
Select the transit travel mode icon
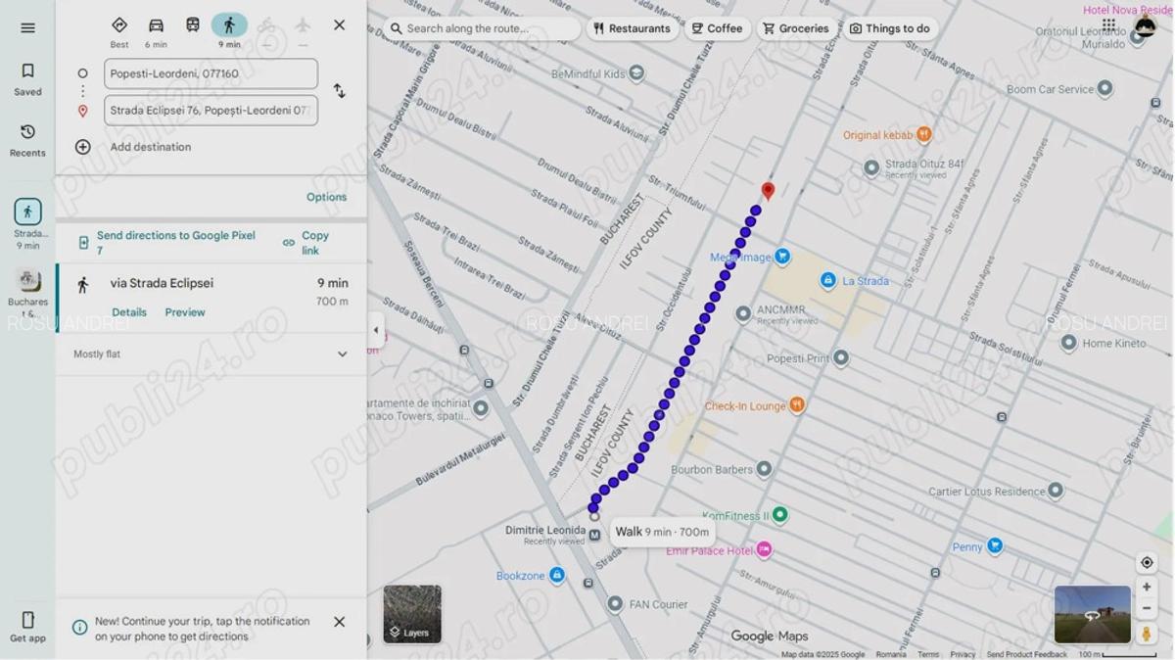[x=194, y=25]
